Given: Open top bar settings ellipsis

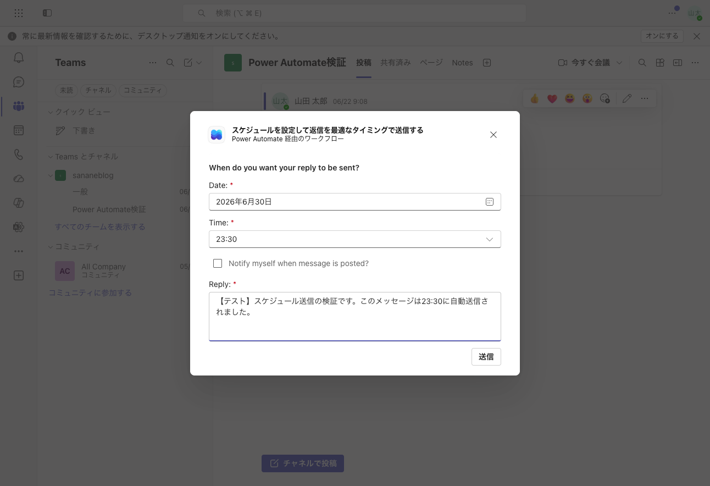Looking at the screenshot, I should click(672, 13).
